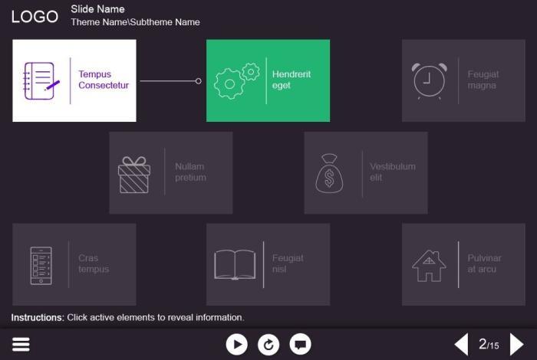Click the Vestibulum elit text

coord(393,172)
